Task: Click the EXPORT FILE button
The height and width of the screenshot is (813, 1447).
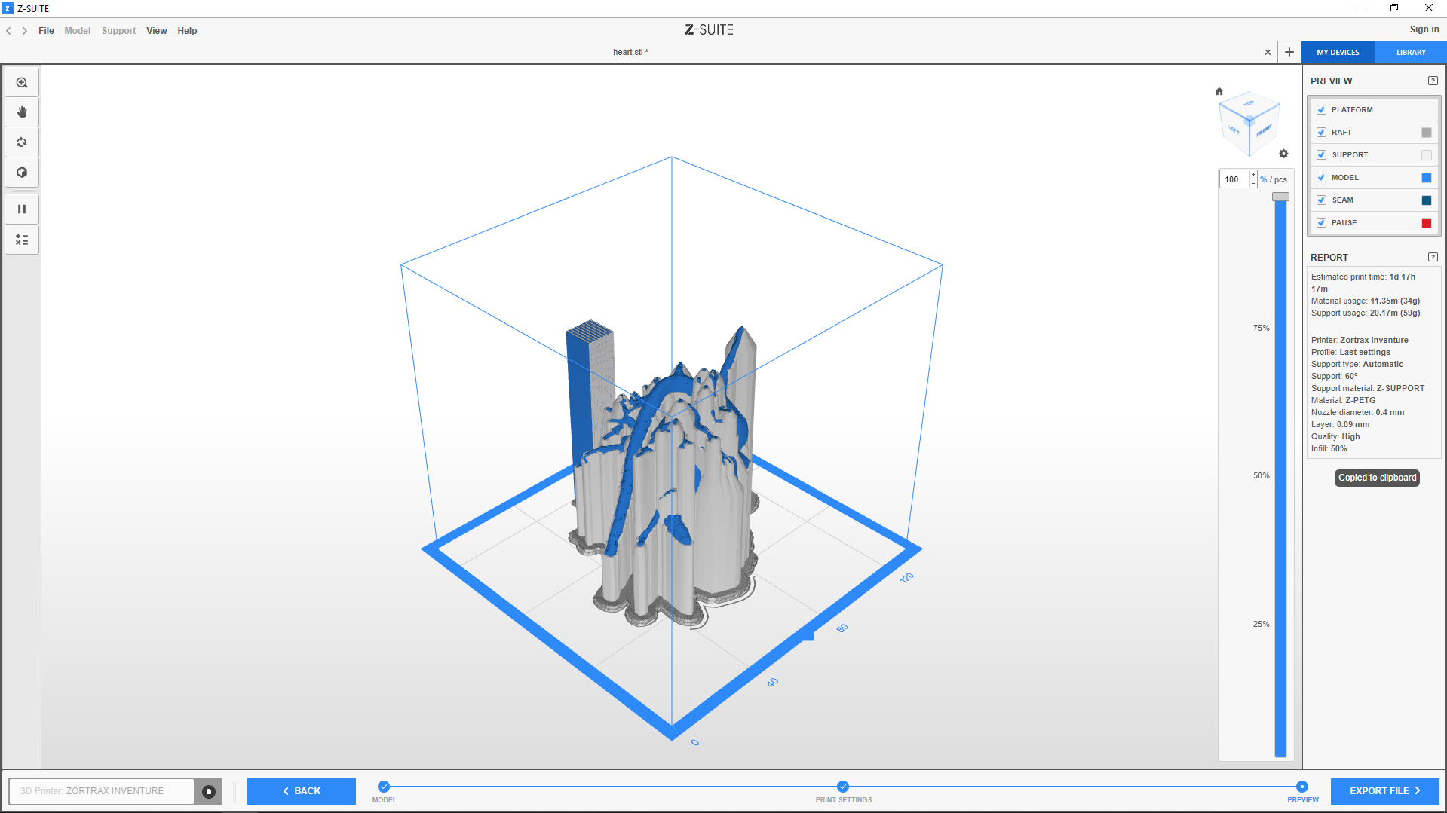Action: [1384, 791]
